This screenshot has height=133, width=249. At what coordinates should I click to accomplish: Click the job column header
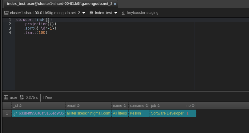point(167,106)
